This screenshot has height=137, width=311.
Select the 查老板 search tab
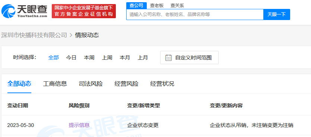(x=157, y=6)
